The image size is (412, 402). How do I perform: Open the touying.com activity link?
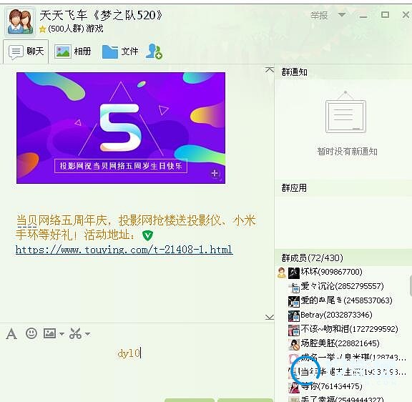click(124, 250)
